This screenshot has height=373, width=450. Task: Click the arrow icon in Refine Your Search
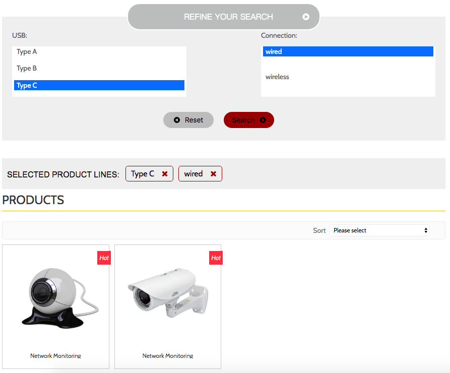(x=306, y=17)
